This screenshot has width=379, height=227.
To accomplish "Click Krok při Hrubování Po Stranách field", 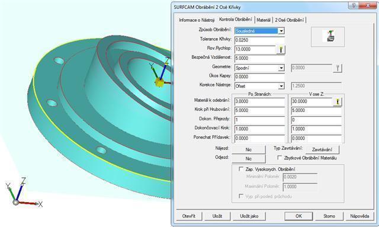I will click(x=259, y=111).
